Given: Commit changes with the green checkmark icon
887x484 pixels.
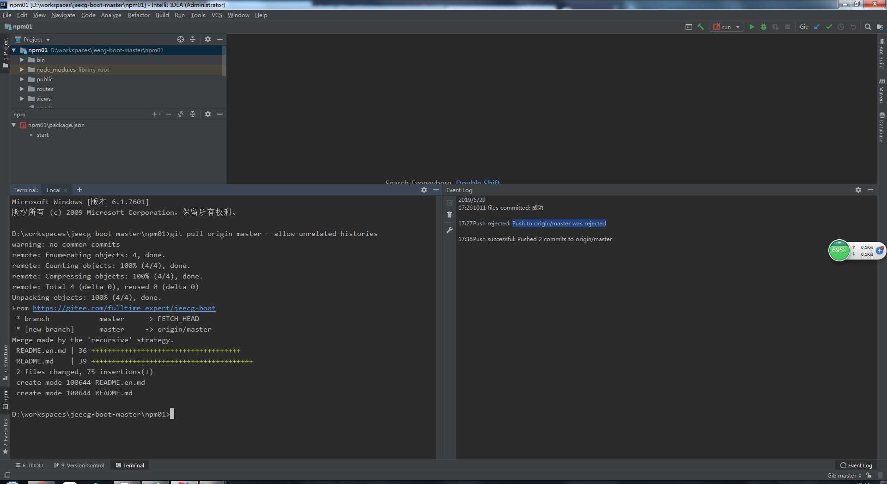Looking at the screenshot, I should [x=829, y=27].
